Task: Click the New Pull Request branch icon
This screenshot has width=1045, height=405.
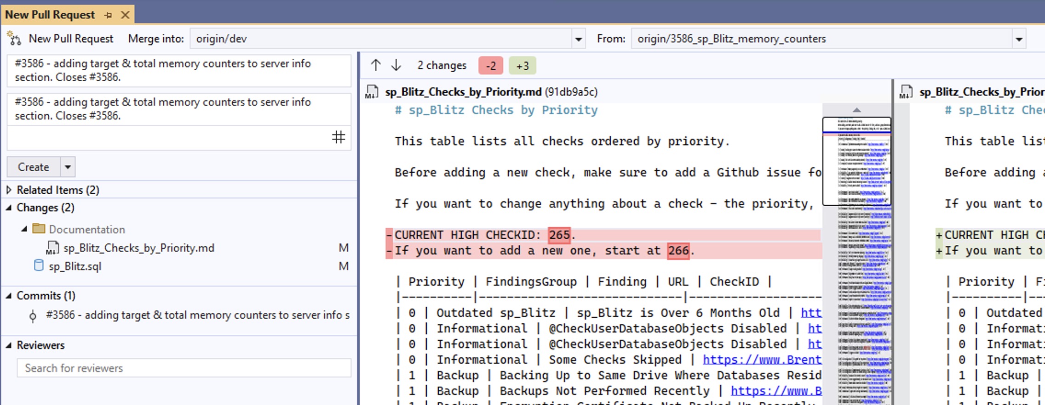Action: coord(14,39)
